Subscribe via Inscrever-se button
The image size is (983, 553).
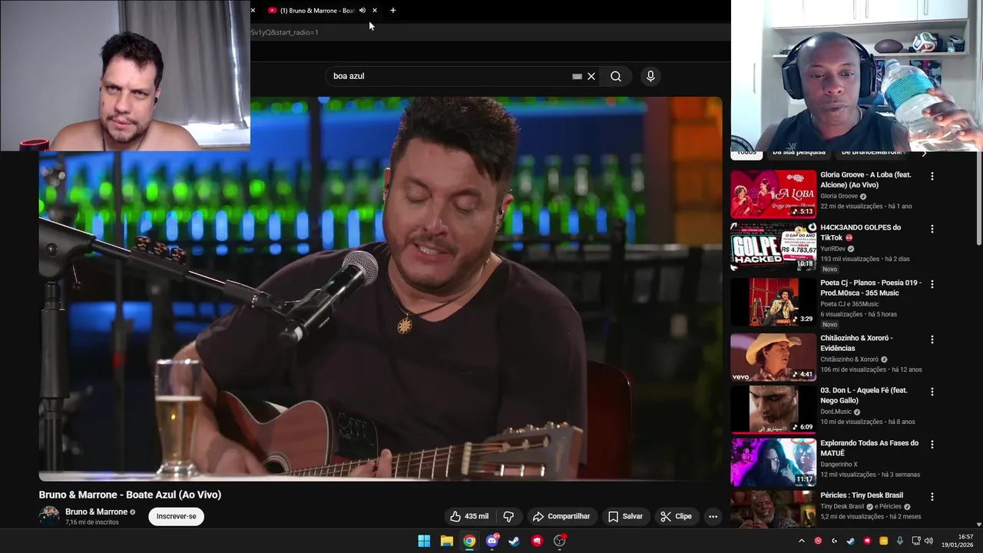(177, 516)
